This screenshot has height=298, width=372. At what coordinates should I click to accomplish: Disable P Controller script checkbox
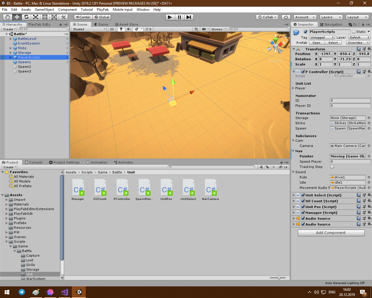click(x=303, y=72)
